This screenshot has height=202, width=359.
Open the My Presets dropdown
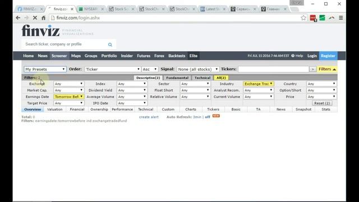click(x=45, y=69)
